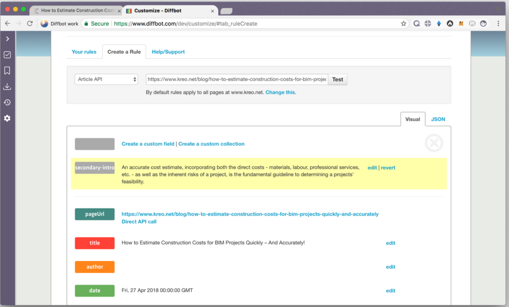Viewport: 509px width, 307px height.
Task: Revert the secondary-intro field
Action: pyautogui.click(x=389, y=167)
